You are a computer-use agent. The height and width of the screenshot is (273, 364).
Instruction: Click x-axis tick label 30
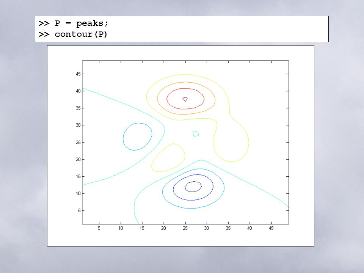(206, 228)
